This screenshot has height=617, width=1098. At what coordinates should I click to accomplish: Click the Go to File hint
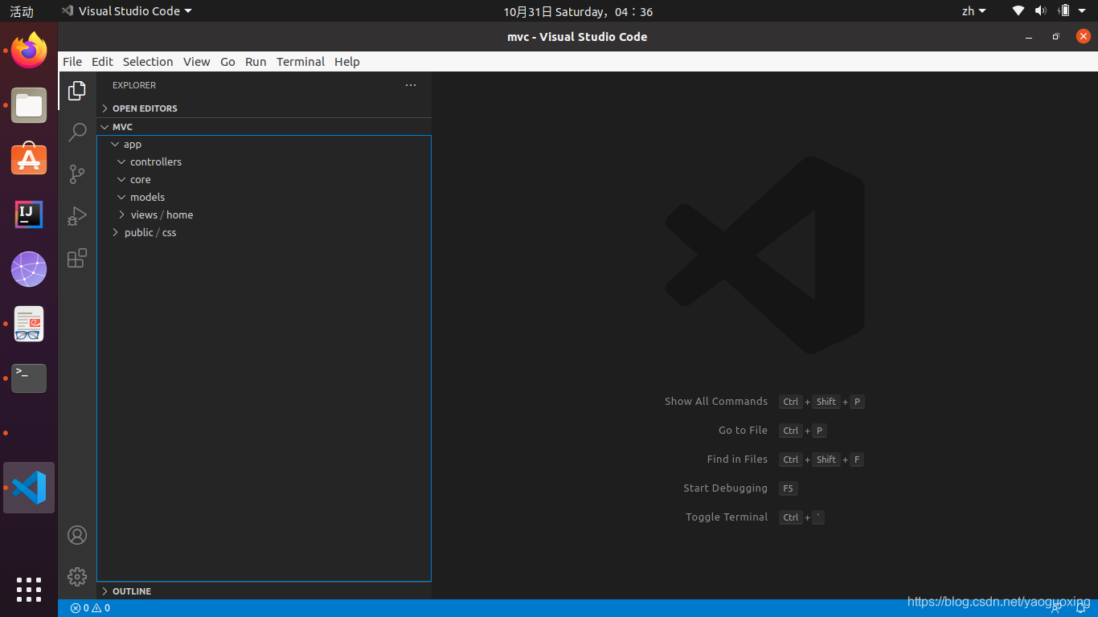(x=743, y=431)
